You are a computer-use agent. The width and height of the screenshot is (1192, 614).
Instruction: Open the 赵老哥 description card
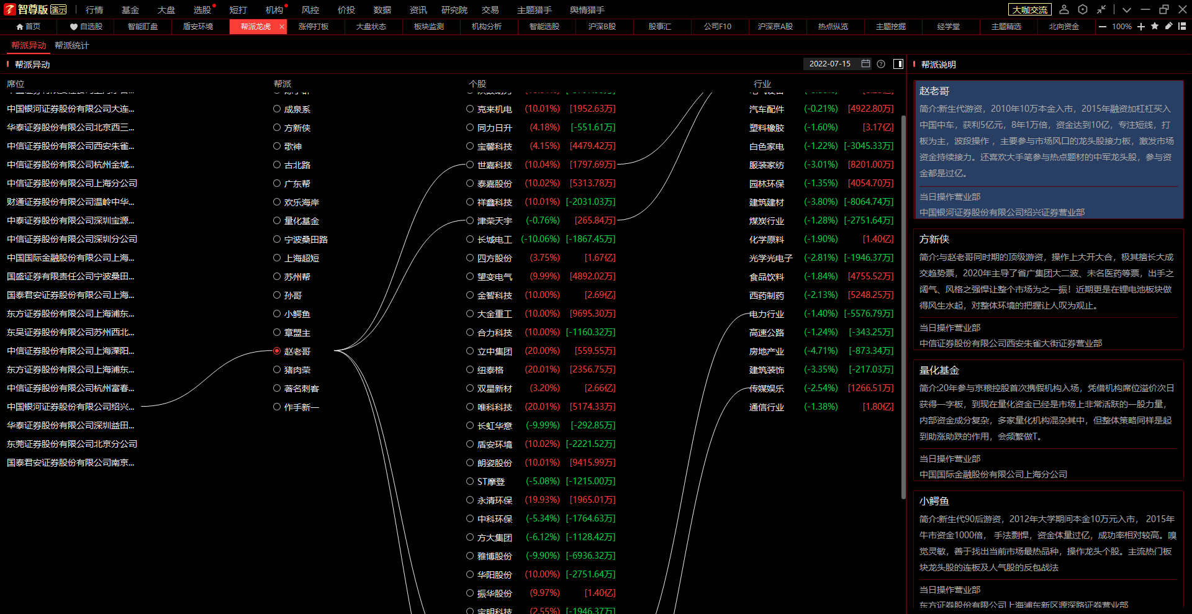(1049, 150)
